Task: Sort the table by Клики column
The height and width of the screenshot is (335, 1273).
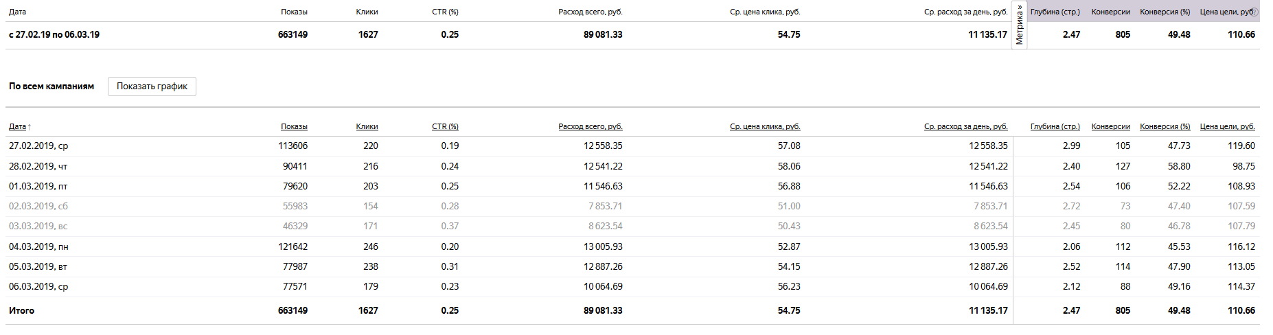Action: [367, 126]
